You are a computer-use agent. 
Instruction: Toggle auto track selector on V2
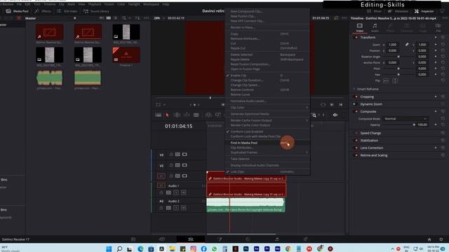pyautogui.click(x=177, y=165)
